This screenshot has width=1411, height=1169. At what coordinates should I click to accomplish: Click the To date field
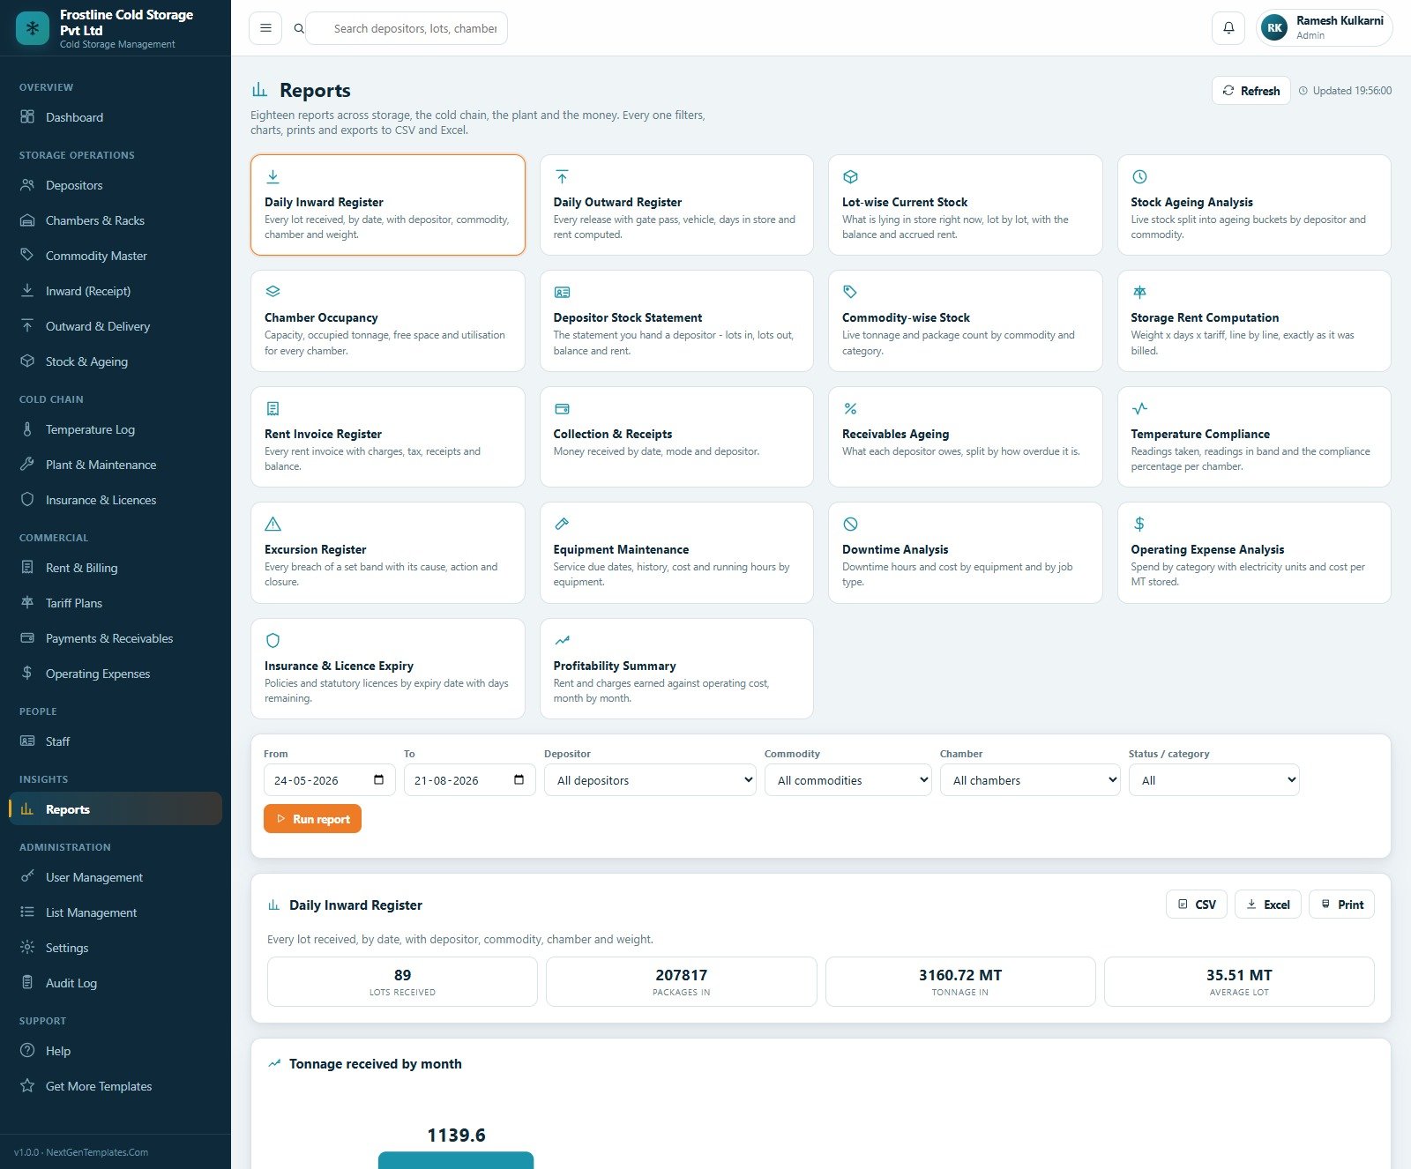pyautogui.click(x=470, y=780)
